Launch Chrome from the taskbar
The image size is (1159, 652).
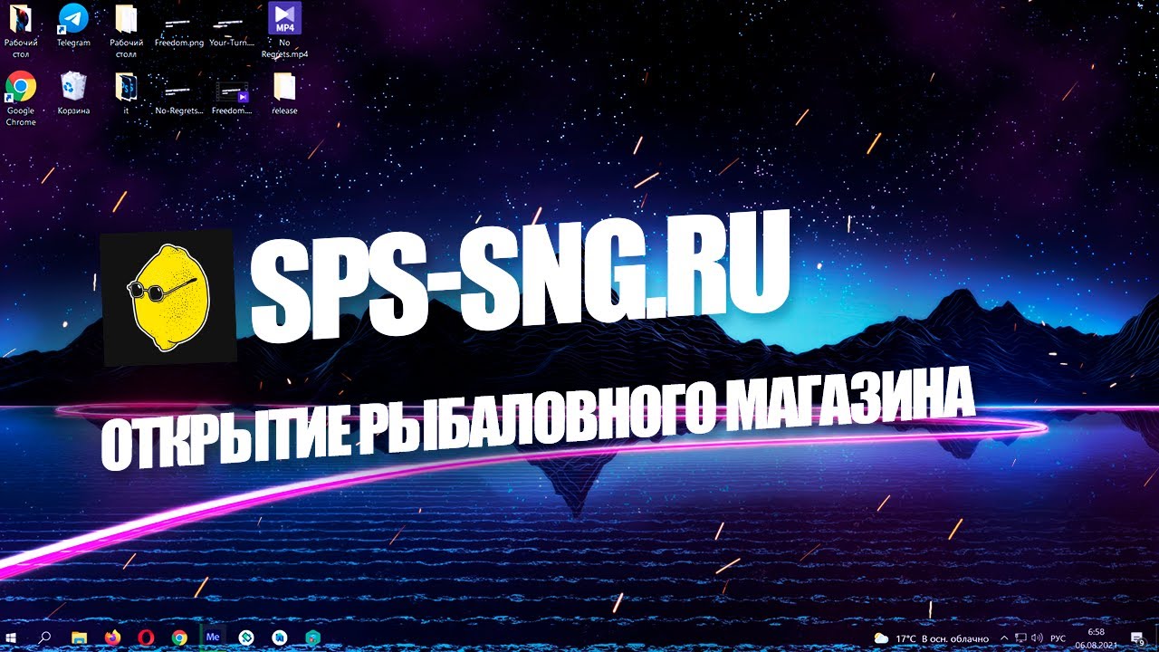pyautogui.click(x=179, y=638)
